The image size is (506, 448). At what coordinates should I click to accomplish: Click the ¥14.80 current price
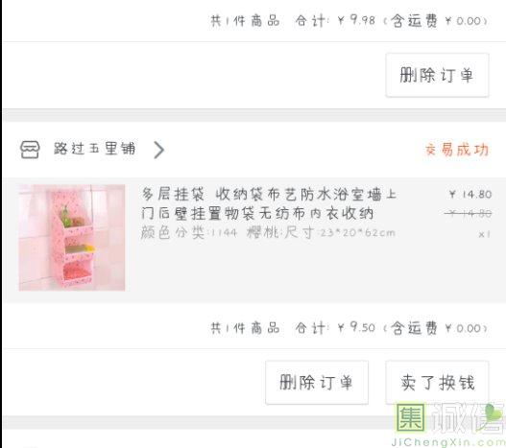(x=470, y=194)
